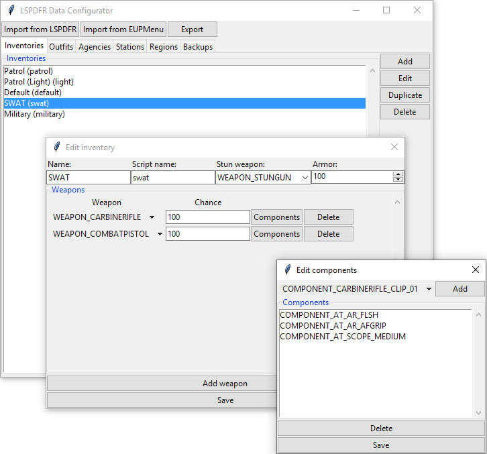487x454 pixels.
Task: Open the Agencies tab
Action: (x=95, y=47)
